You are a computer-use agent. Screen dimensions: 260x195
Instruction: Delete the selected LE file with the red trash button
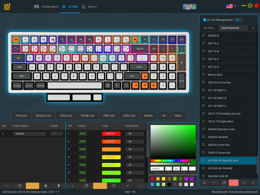click(234, 183)
